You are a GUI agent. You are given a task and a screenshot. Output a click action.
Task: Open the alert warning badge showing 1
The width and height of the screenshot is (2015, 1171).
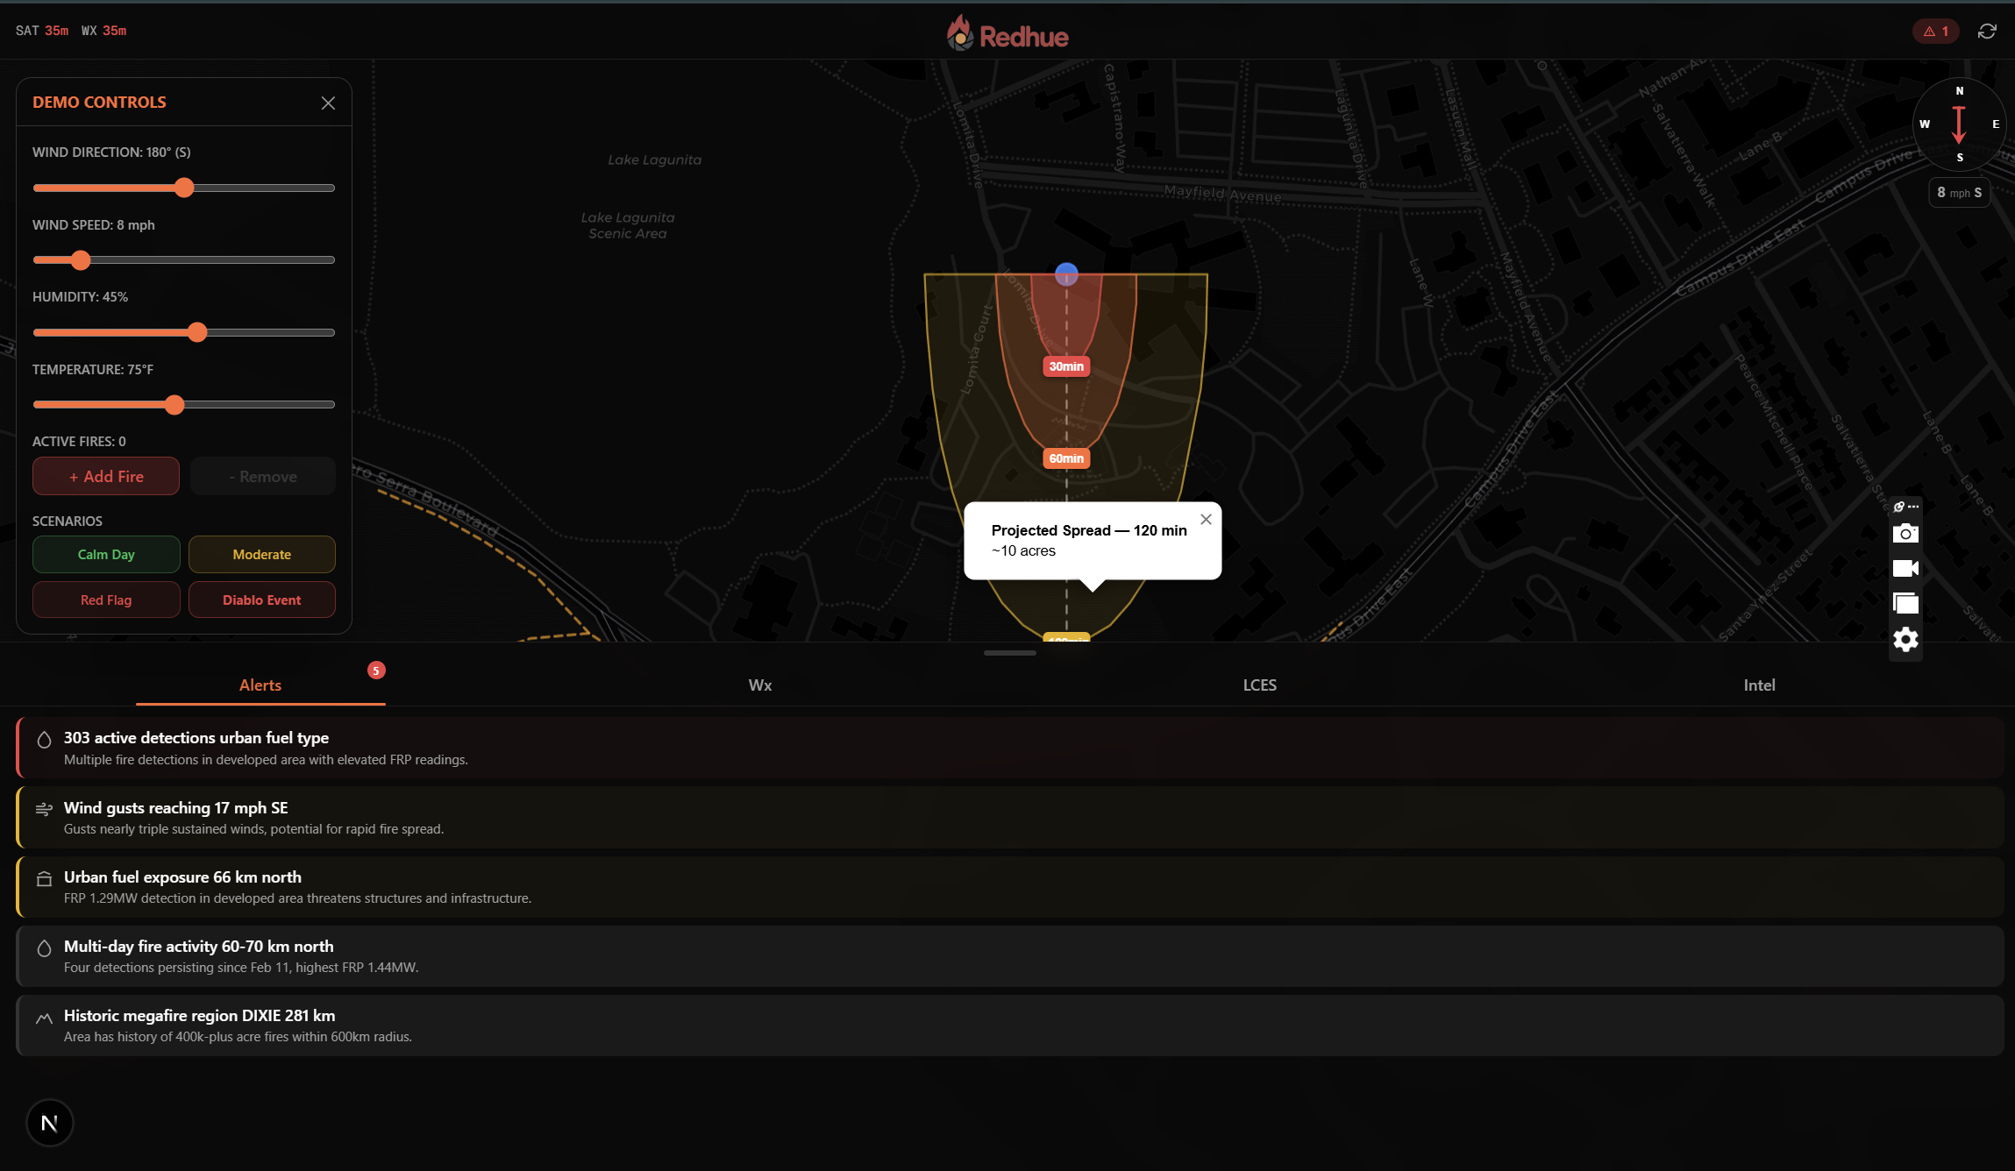pyautogui.click(x=1936, y=32)
